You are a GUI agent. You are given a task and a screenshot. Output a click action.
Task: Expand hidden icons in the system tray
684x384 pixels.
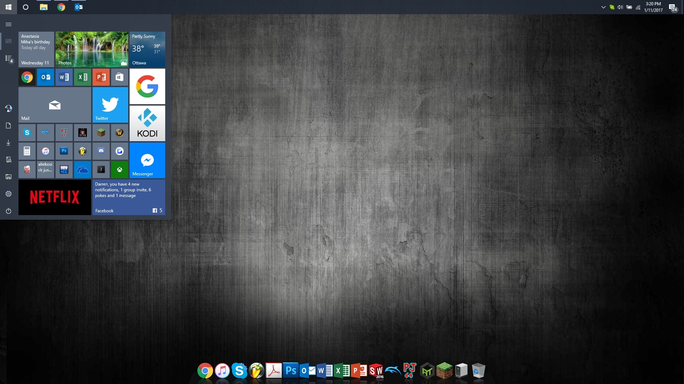coord(603,7)
